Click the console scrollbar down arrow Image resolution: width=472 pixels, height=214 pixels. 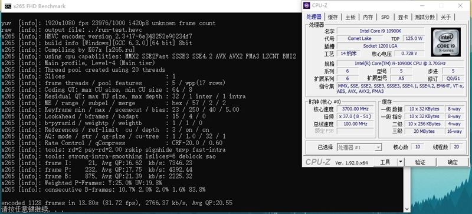[407, 209]
